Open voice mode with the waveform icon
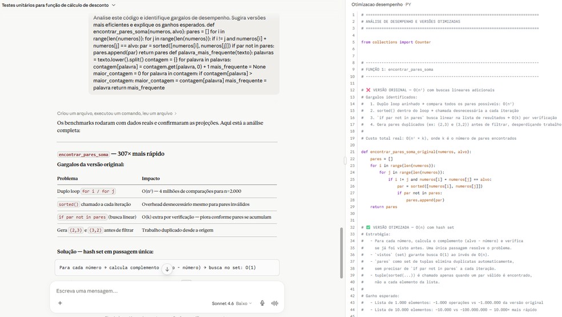Screen dimensions: 562x317 click(x=275, y=303)
